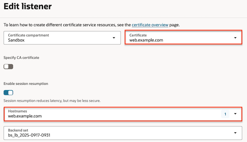Viewport: 247px width, 142px height.
Task: Click the session resumption latency help text
Action: coord(52,101)
